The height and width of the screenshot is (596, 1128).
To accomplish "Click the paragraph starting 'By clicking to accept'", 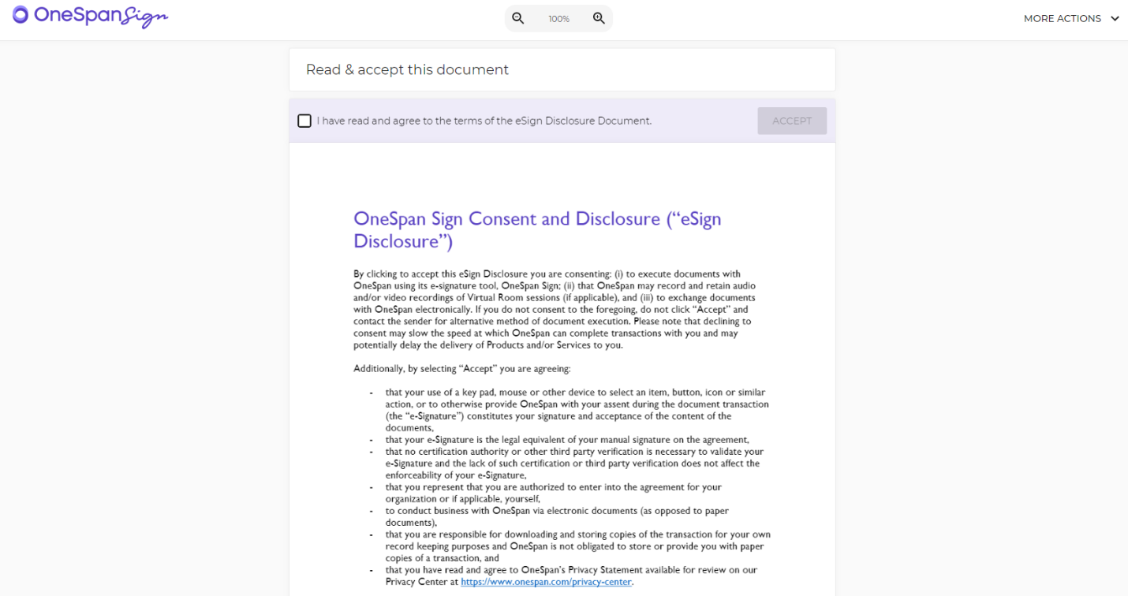I will pyautogui.click(x=555, y=310).
